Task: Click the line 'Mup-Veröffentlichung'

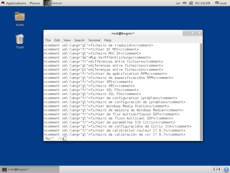Action: 98,57
